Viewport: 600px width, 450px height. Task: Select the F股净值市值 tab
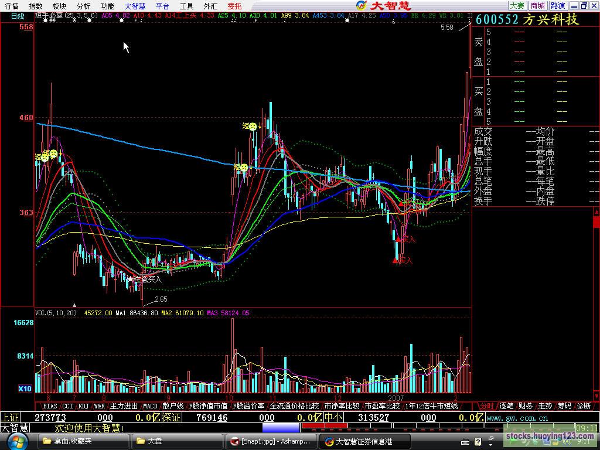[208, 406]
